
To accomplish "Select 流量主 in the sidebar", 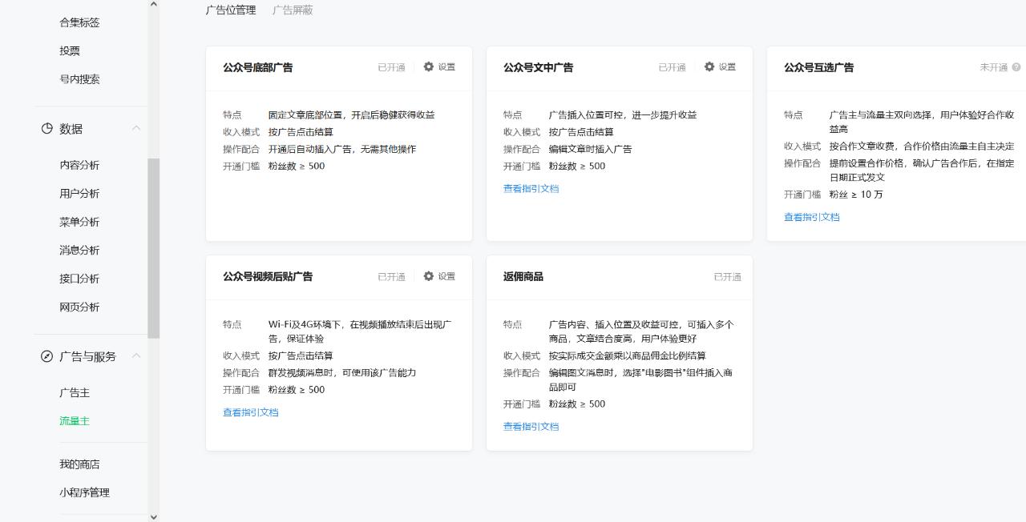I will pos(75,420).
